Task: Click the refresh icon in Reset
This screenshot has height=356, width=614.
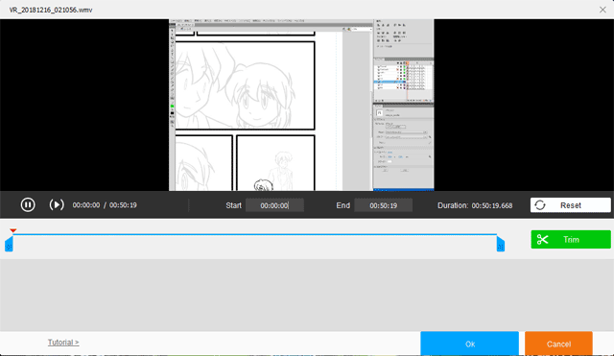Action: click(540, 205)
